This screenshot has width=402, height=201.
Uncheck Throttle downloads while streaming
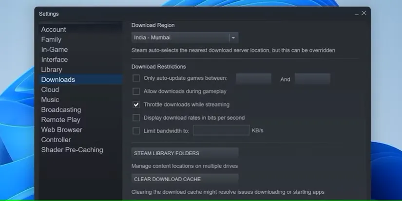[136, 105]
